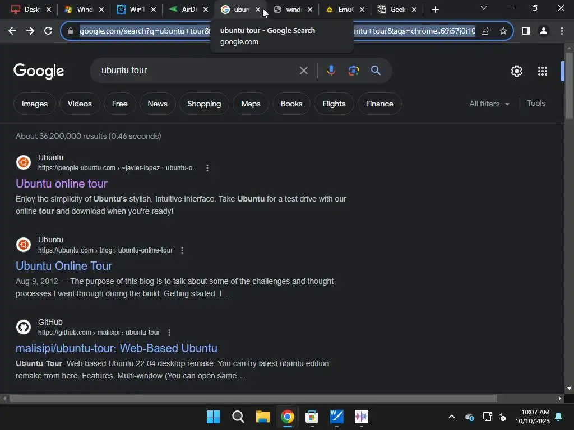The image size is (574, 430).
Task: Click the vertical scrollbar thumb
Action: [x=569, y=86]
